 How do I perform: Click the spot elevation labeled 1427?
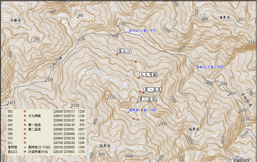coord(11,103)
